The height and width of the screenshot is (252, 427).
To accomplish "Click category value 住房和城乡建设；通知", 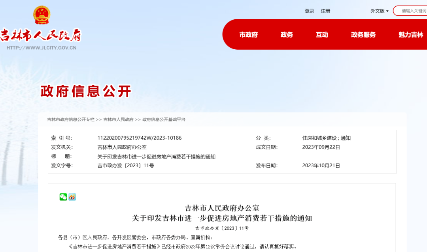I will pos(326,138).
